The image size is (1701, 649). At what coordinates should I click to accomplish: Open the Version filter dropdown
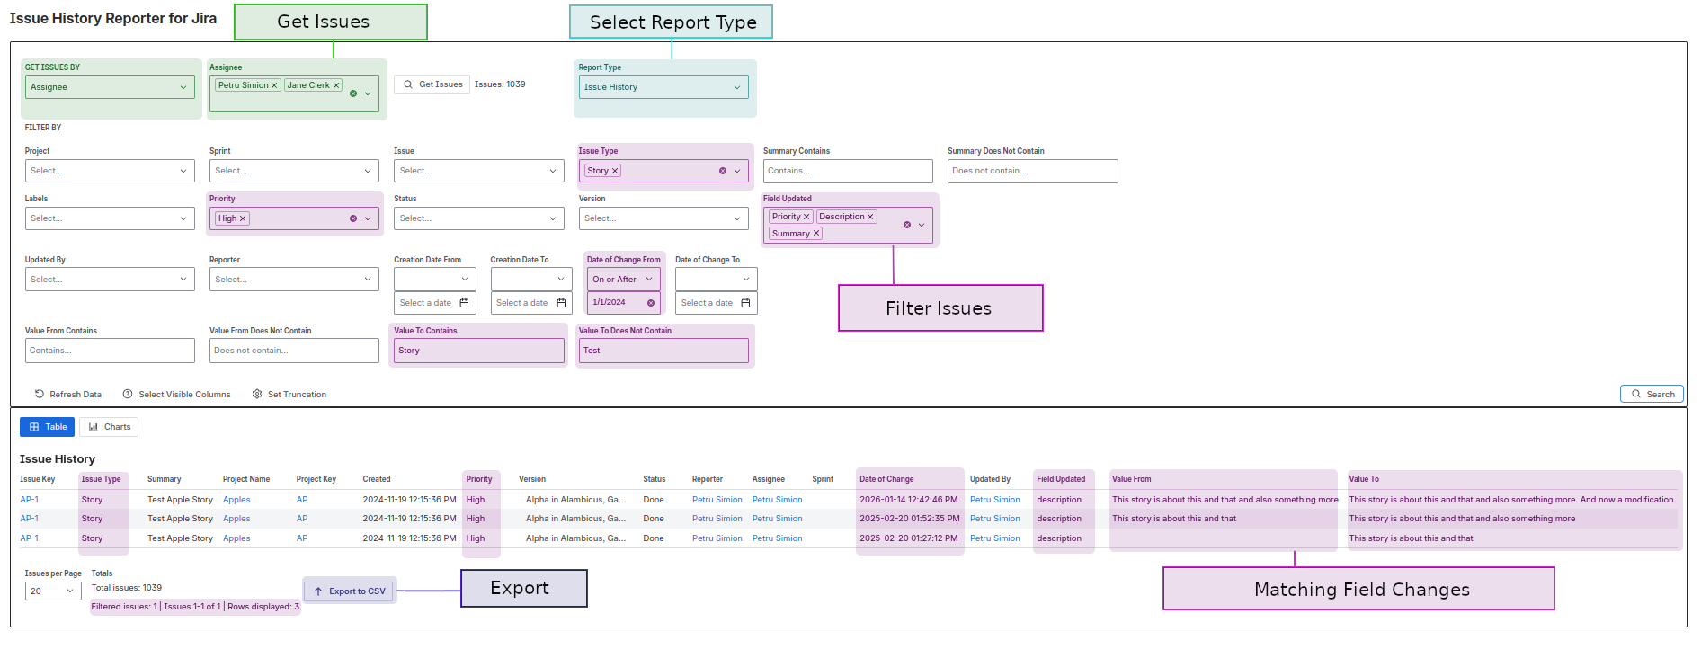(x=663, y=218)
